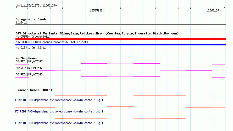The image size is (233, 131).
Task: Click the RefSeq Genes track heading
Action: [26, 58]
